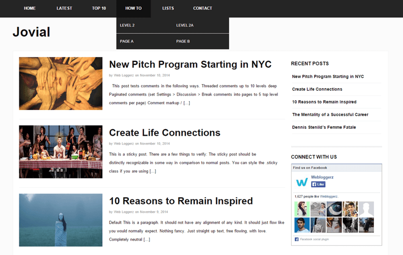This screenshot has width=403, height=255.
Task: Click the Jovial site title
Action: tap(31, 32)
